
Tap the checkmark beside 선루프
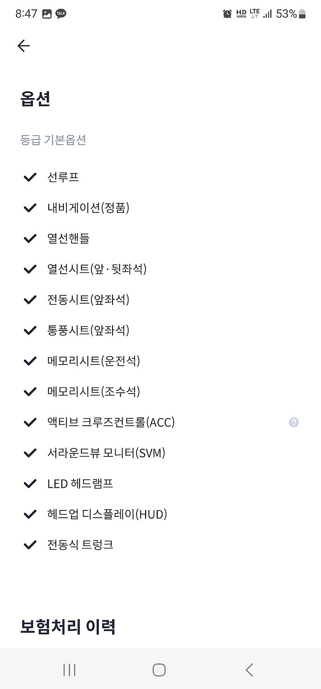[x=30, y=177]
